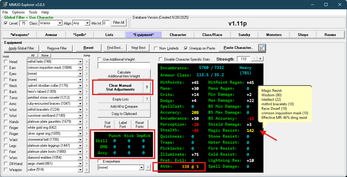The width and height of the screenshot is (347, 177).
Task: Switch to the Monsters tab
Action: click(x=274, y=35)
